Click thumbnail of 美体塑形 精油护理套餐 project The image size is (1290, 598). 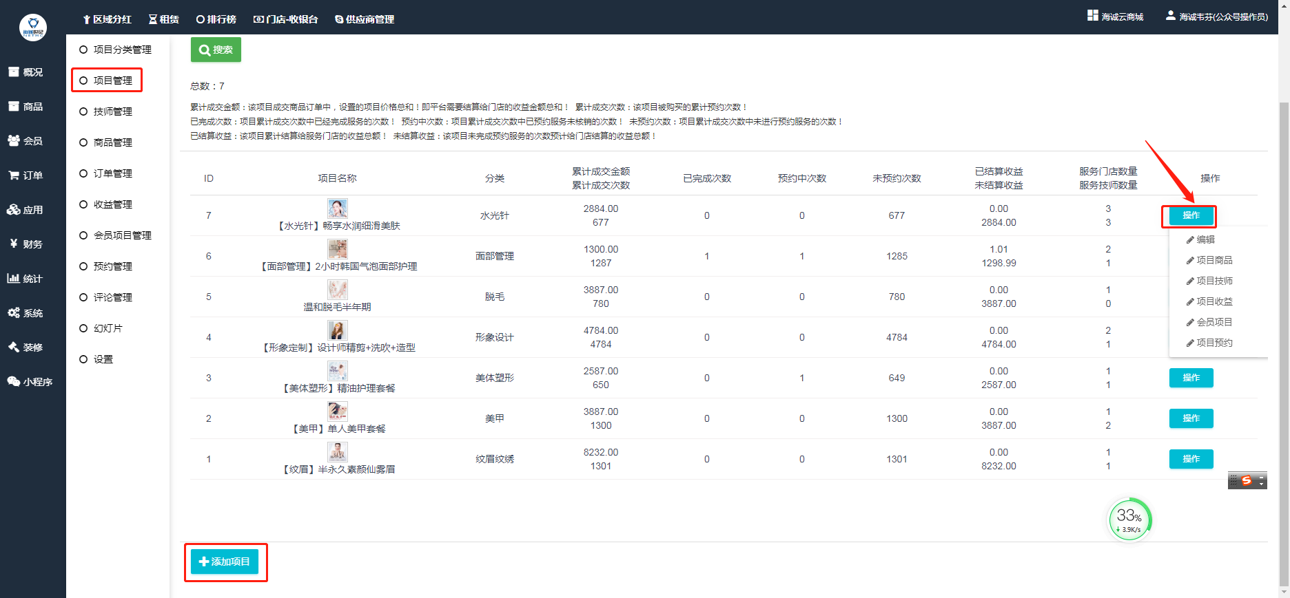[338, 371]
